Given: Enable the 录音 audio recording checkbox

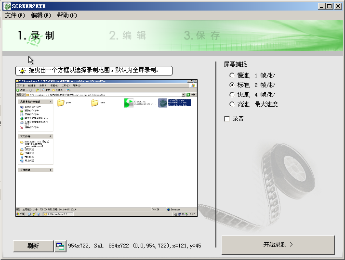Looking at the screenshot, I should coord(227,119).
